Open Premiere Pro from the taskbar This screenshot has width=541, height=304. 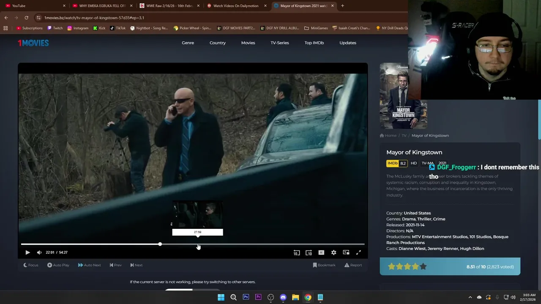point(258,297)
